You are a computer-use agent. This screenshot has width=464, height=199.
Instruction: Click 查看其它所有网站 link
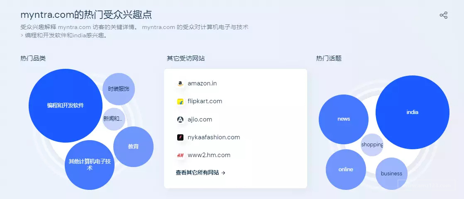coord(200,173)
